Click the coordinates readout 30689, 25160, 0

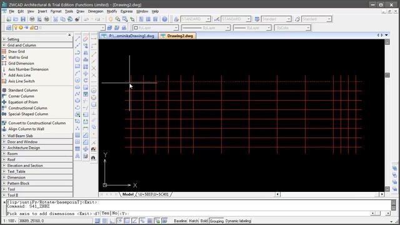click(32, 221)
